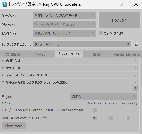Close the render settings window
Image resolution: width=142 pixels, height=134 pixels.
tap(136, 4)
